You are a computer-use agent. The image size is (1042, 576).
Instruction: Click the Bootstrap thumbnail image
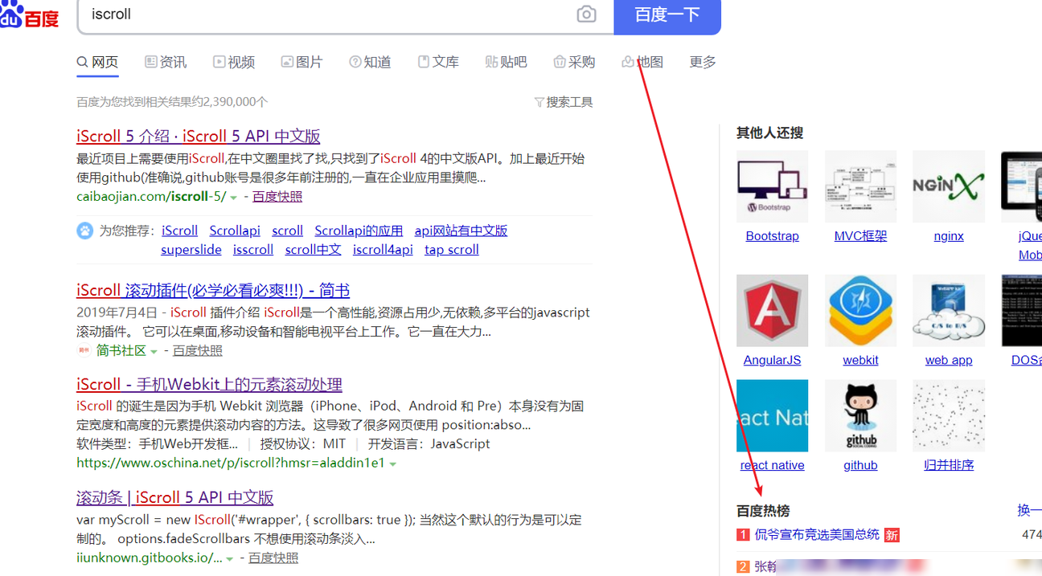tap(772, 186)
